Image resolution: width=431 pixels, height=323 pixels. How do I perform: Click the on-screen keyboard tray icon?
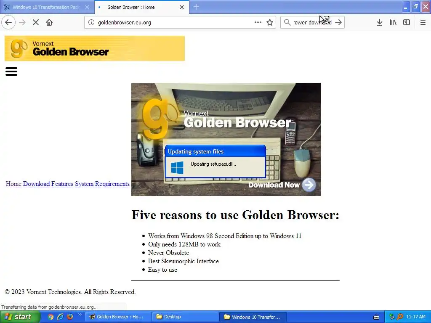pos(376,317)
